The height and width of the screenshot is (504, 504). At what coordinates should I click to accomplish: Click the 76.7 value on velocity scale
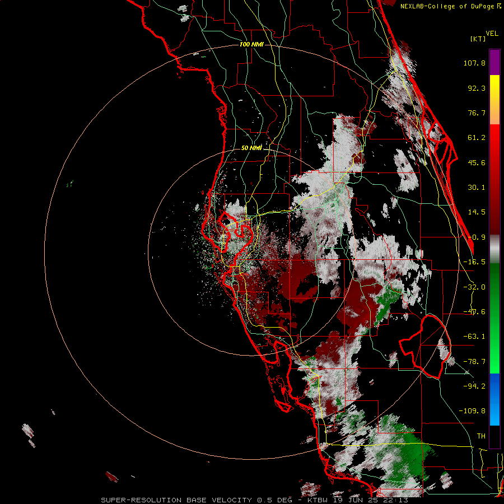coord(477,113)
